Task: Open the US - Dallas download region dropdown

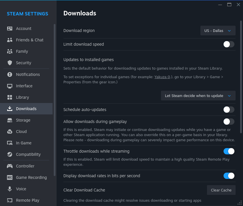Action: point(218,31)
